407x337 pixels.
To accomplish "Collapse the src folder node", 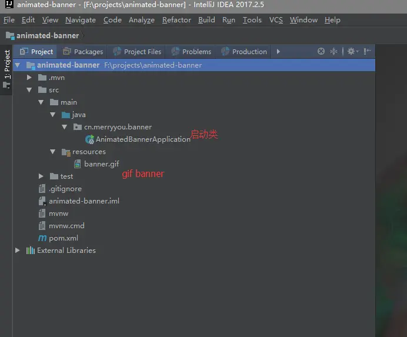I will [29, 90].
